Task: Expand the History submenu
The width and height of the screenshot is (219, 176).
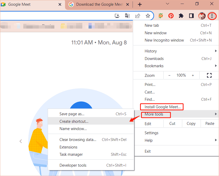Action: click(x=176, y=51)
